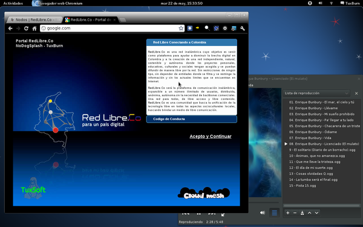Screen dimensions: 363x227
Task: Add a track with the plus button
Action: tap(287, 213)
